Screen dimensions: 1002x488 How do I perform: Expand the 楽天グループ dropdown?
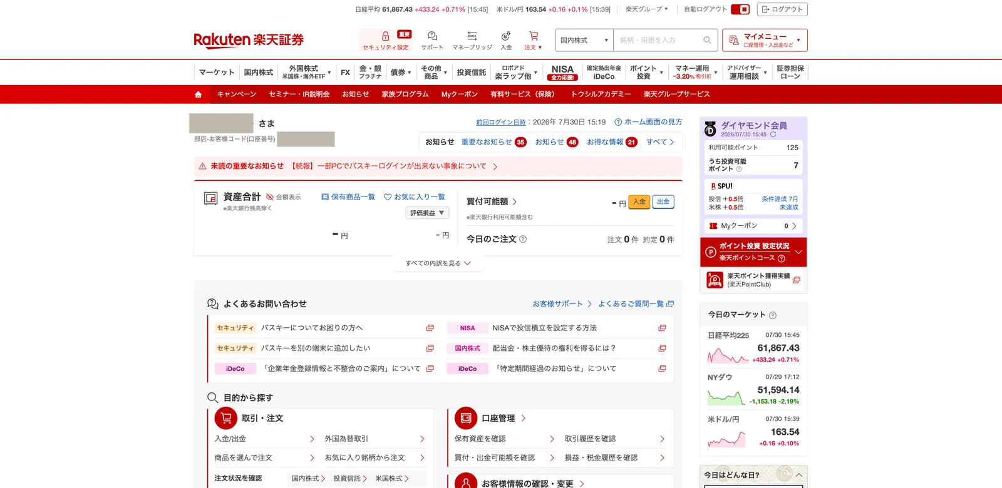[x=647, y=9]
